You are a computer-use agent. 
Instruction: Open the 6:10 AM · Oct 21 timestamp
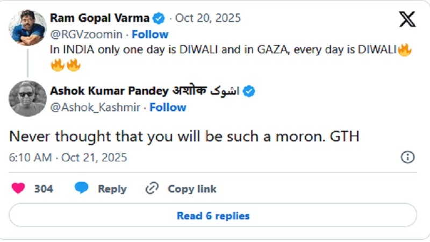point(68,158)
